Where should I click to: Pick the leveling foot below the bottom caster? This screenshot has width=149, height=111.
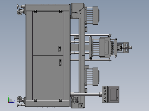(x=21, y=105)
